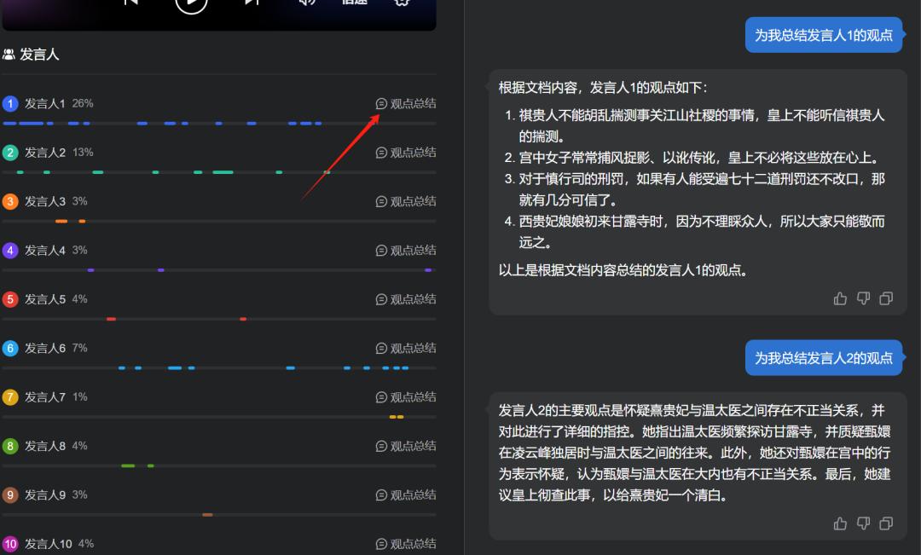The width and height of the screenshot is (921, 555).
Task: Click 观点总结 for 发言人1
Action: (406, 104)
